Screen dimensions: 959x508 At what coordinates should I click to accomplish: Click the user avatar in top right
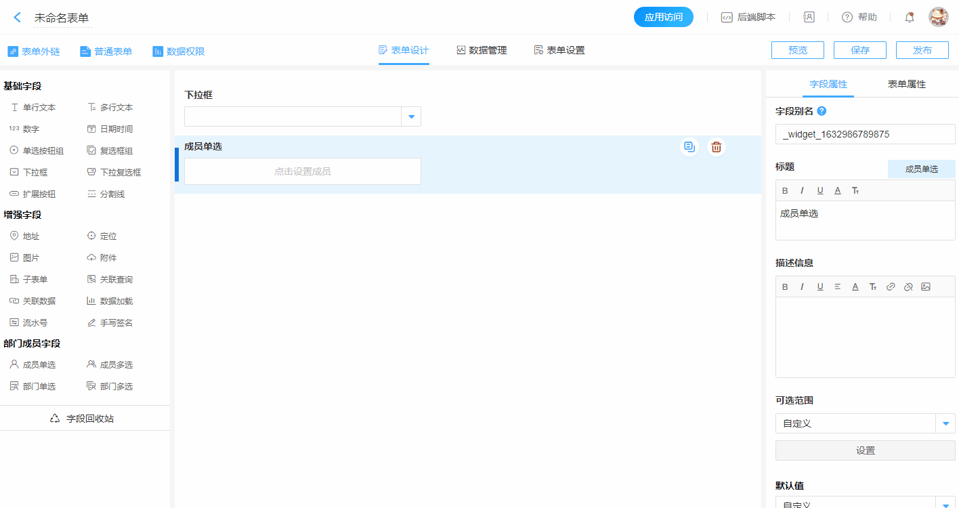pos(938,18)
